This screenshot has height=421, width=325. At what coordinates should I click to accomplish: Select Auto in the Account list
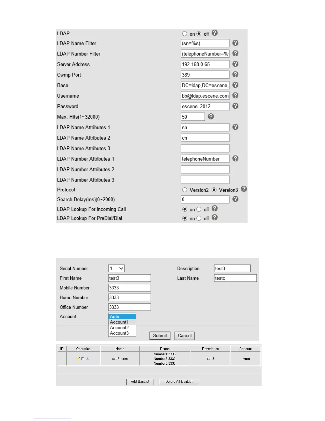122,317
